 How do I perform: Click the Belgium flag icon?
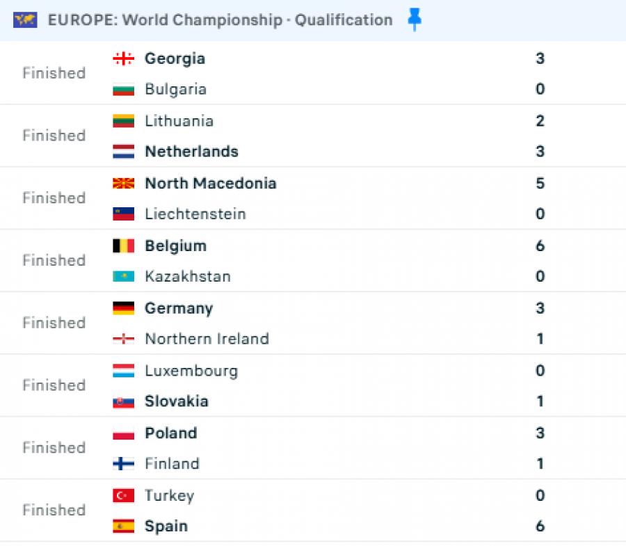[x=123, y=246]
